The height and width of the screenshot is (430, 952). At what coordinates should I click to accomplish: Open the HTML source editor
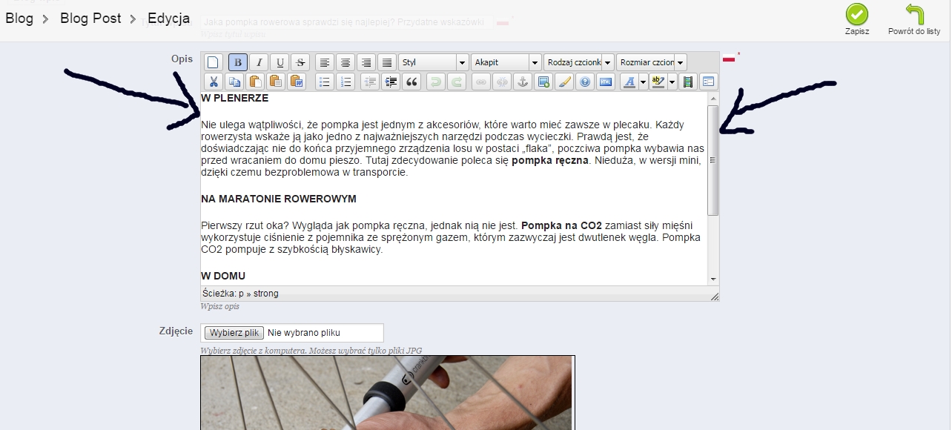click(606, 82)
